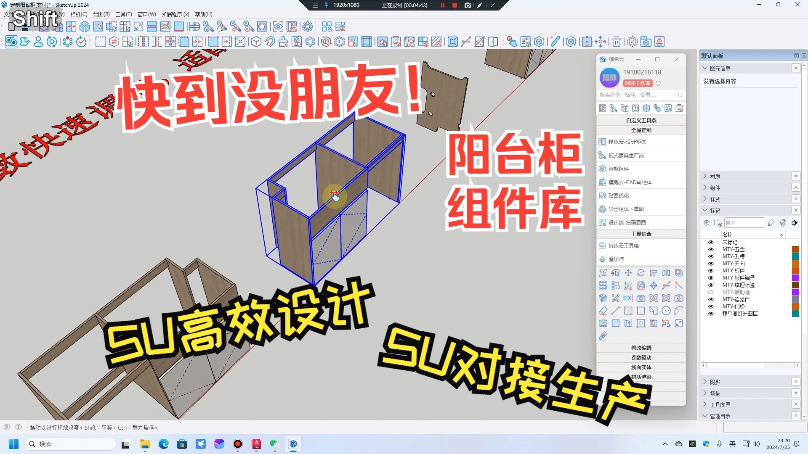Select the circle drawing icon in 模兔云 grid
The height and width of the screenshot is (454, 808).
click(x=666, y=311)
